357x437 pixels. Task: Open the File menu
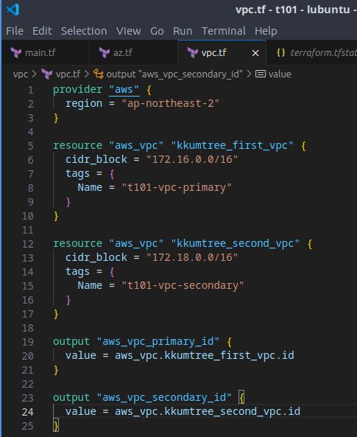(15, 31)
